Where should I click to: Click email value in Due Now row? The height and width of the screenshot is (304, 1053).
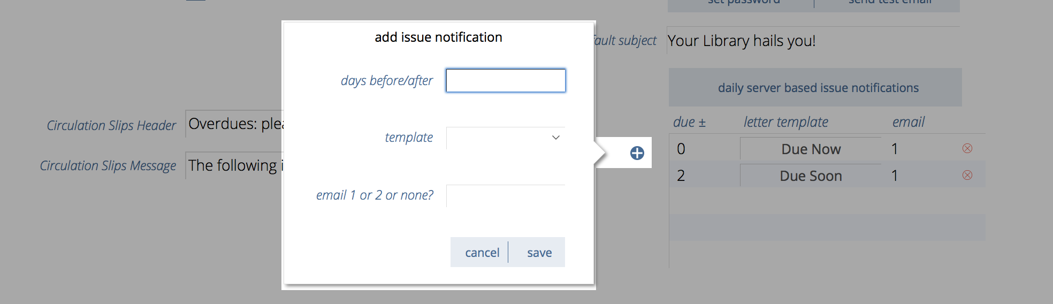(895, 149)
